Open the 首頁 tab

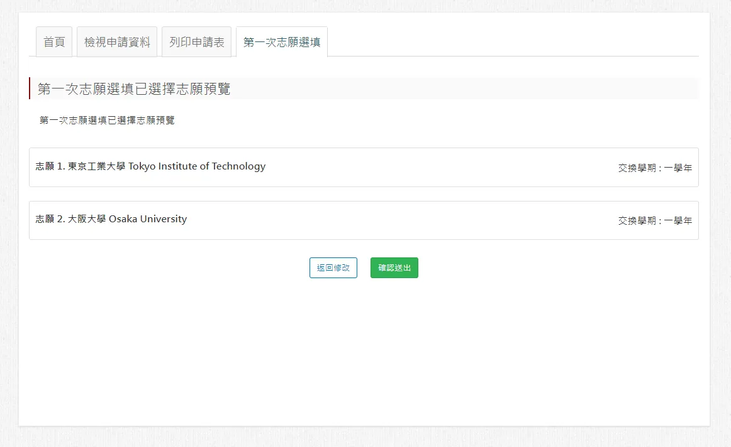tap(54, 42)
